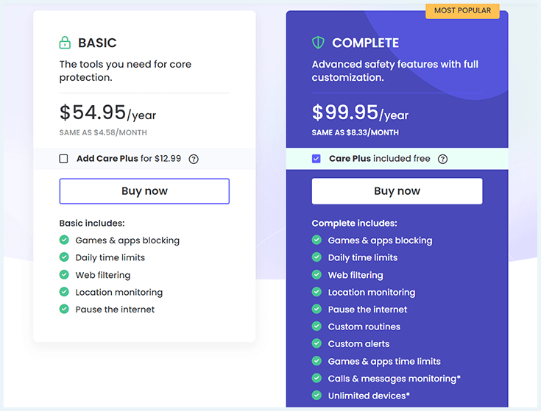Click the checkmark for Basic Pause the internet
The width and height of the screenshot is (541, 411).
click(x=64, y=309)
